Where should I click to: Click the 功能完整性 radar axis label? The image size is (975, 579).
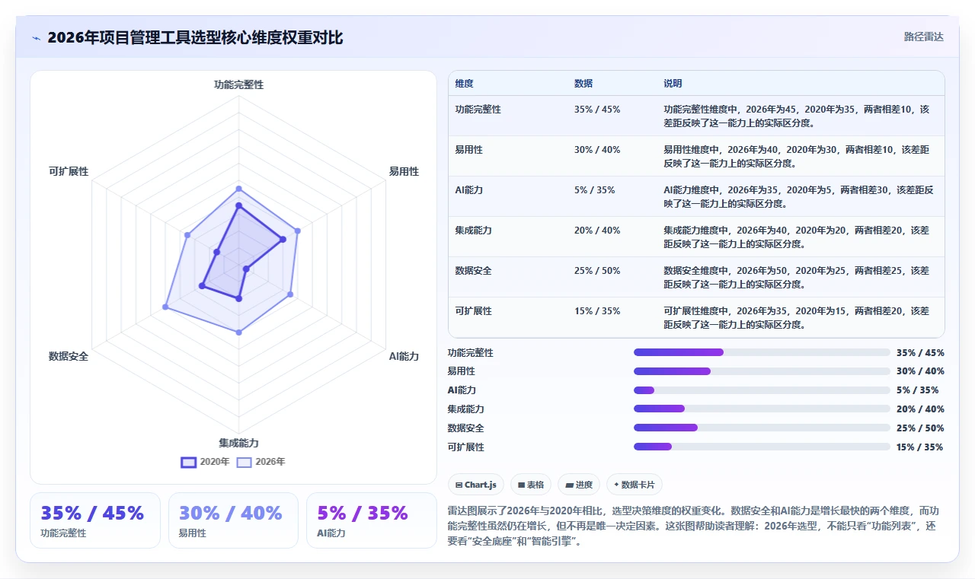click(238, 85)
